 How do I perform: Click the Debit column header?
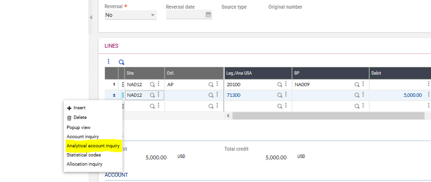coord(400,73)
